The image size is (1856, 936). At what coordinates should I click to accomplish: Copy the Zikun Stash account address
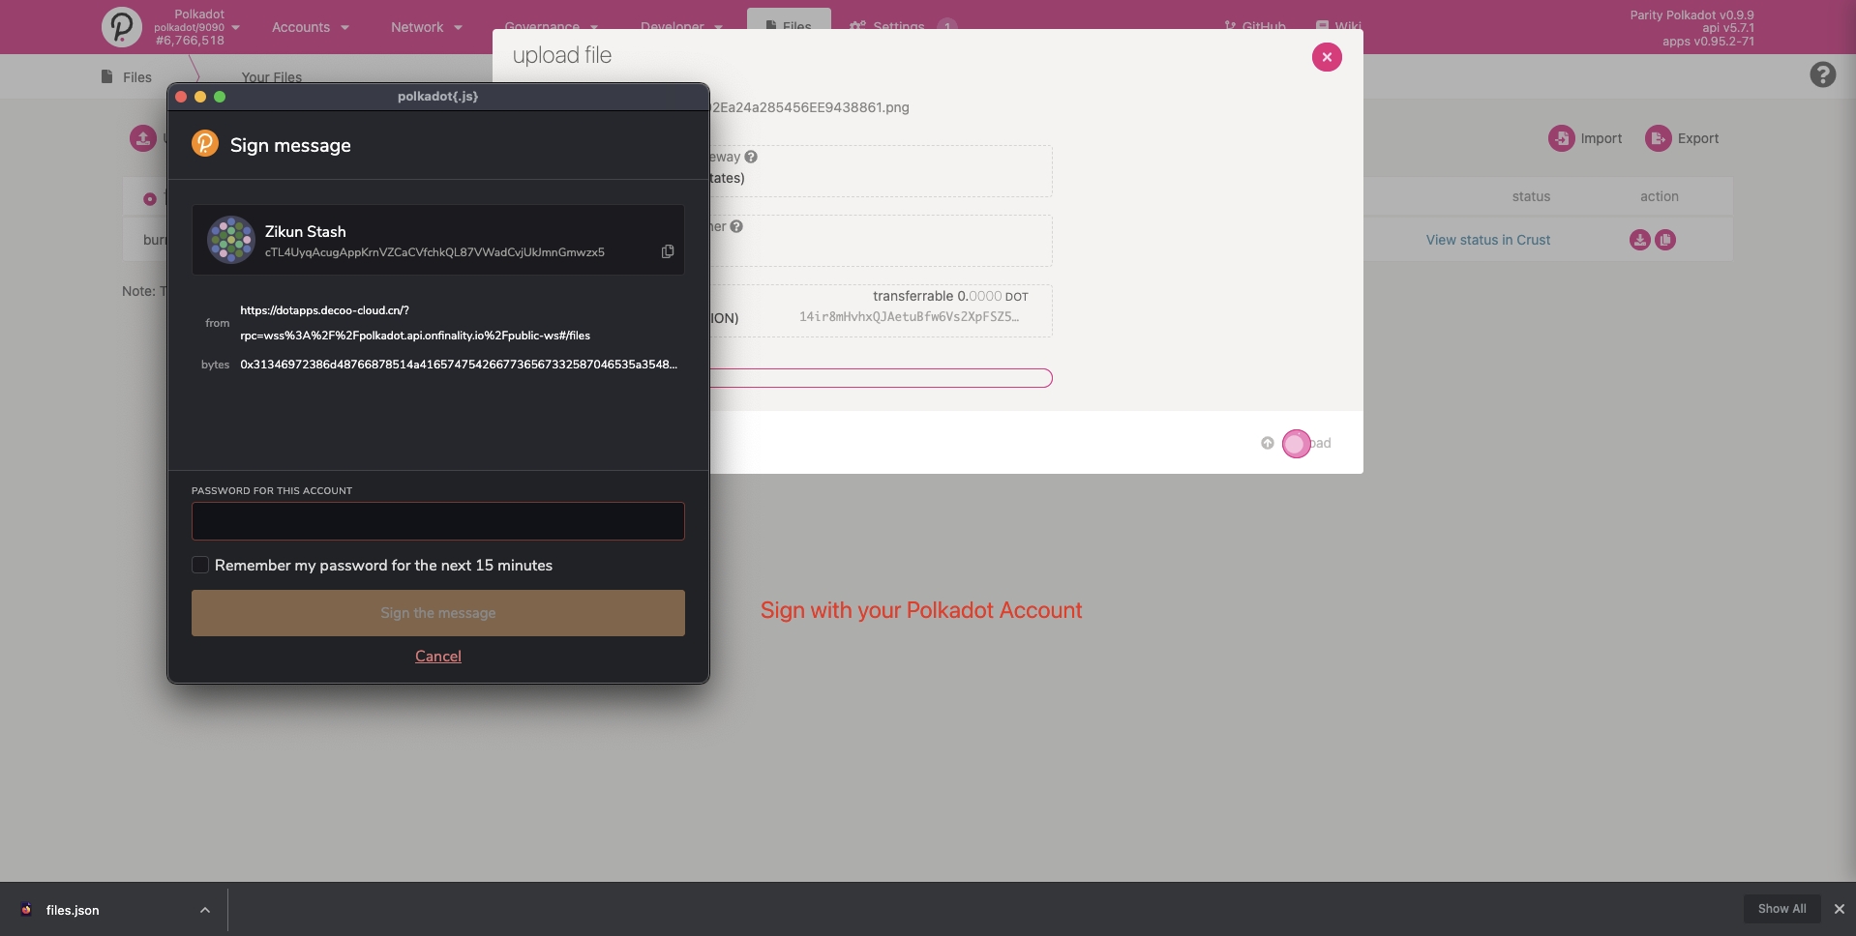click(667, 251)
